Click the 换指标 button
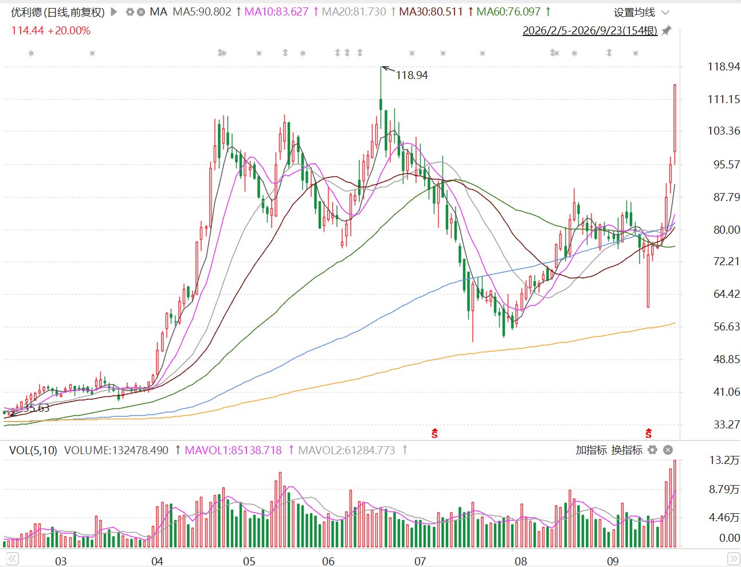 627,450
